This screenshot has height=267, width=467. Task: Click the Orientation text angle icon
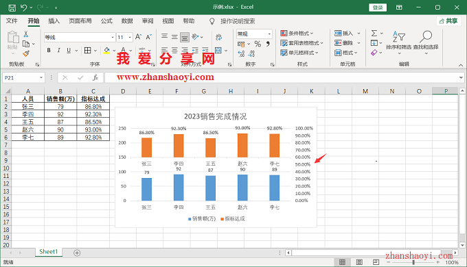coord(195,36)
